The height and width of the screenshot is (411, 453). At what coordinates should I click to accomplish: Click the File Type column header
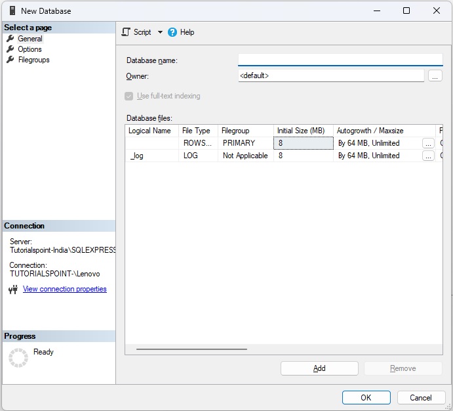(198, 131)
